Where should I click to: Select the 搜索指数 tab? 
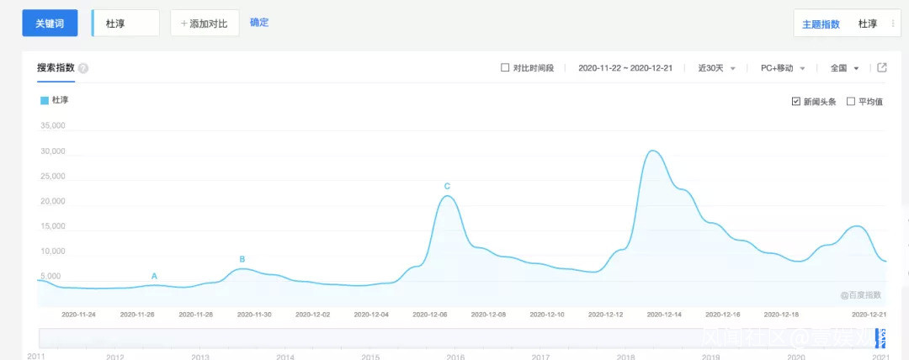56,68
